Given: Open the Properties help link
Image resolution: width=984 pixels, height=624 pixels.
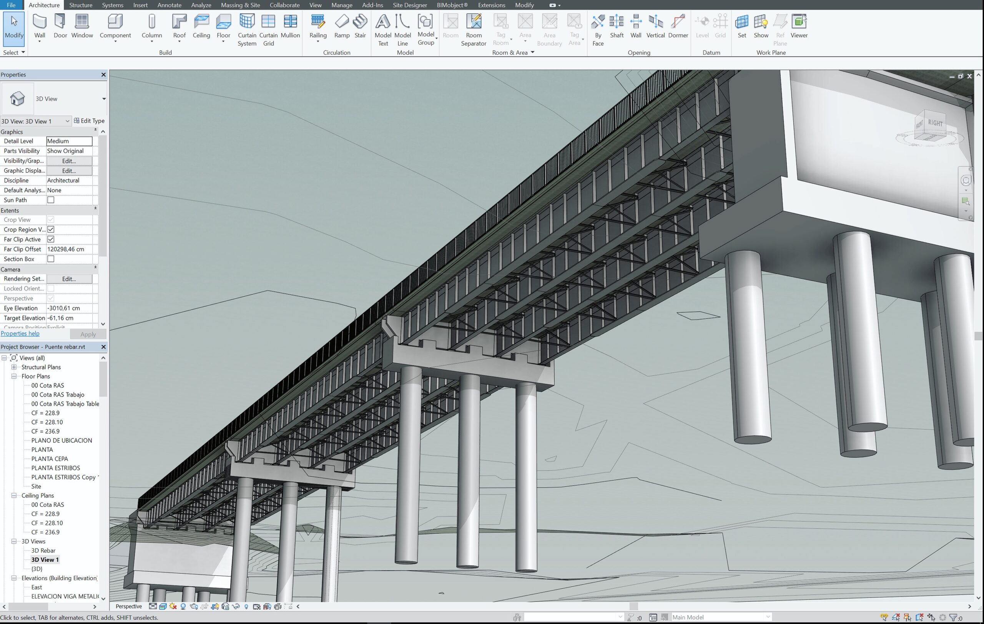Looking at the screenshot, I should pos(20,333).
